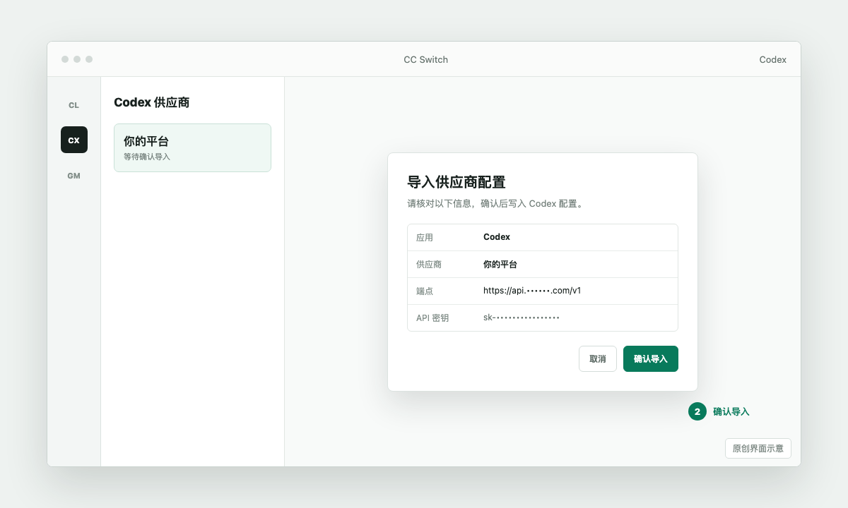848x508 pixels.
Task: Click the Codex 供应商 heading
Action: point(152,102)
